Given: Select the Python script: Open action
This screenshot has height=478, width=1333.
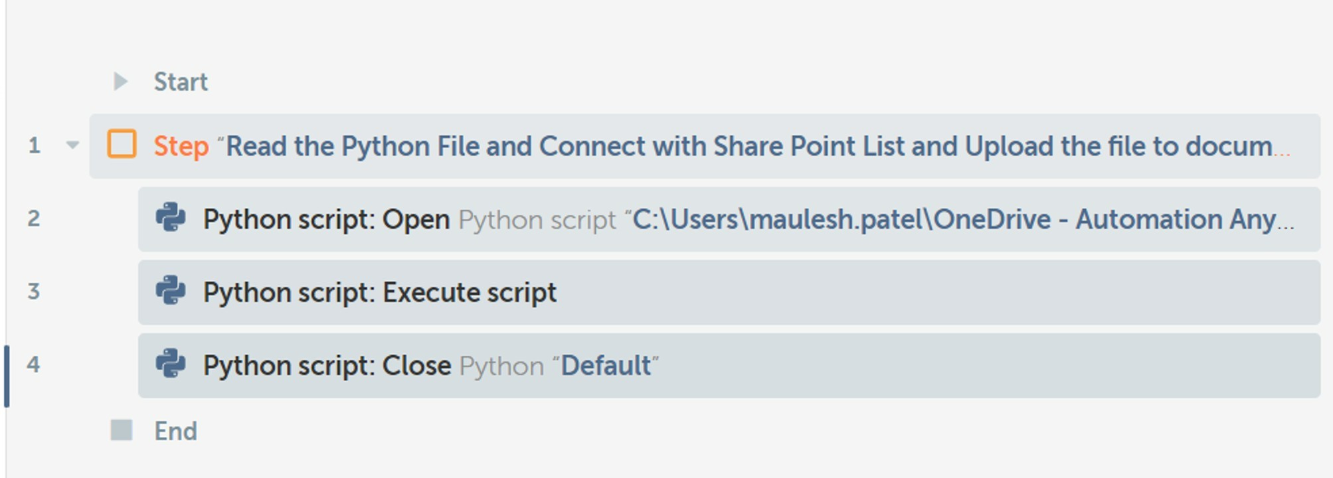Looking at the screenshot, I should coord(326,219).
